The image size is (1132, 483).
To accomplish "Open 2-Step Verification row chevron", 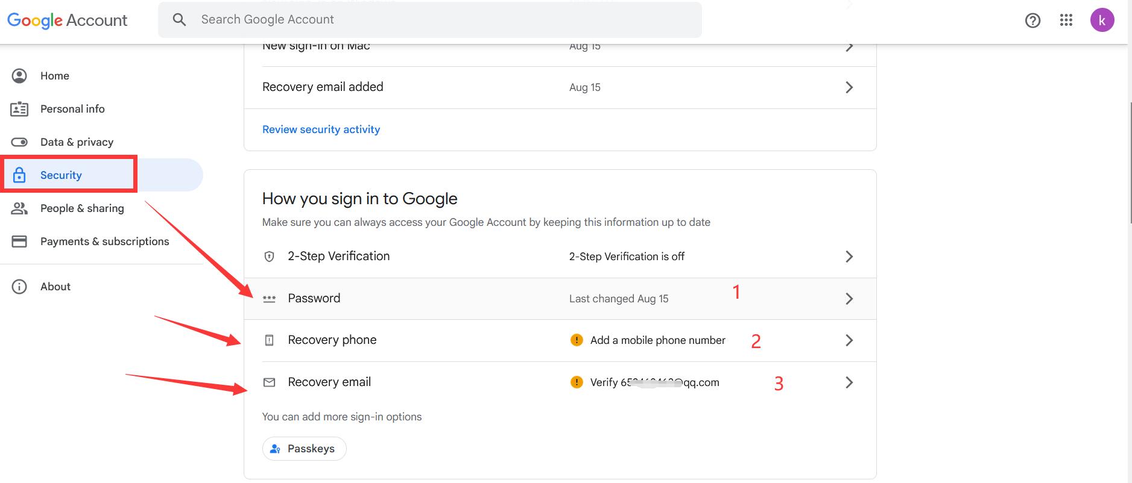I will click(849, 257).
